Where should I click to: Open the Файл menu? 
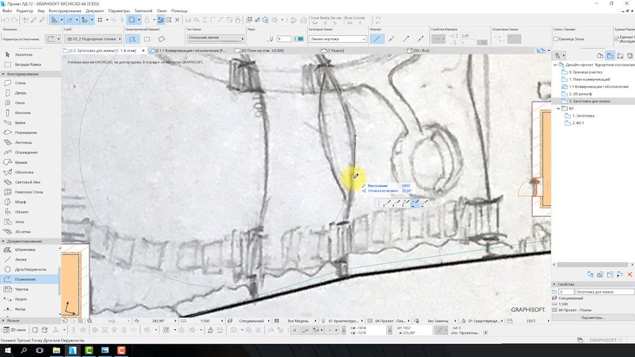7,11
